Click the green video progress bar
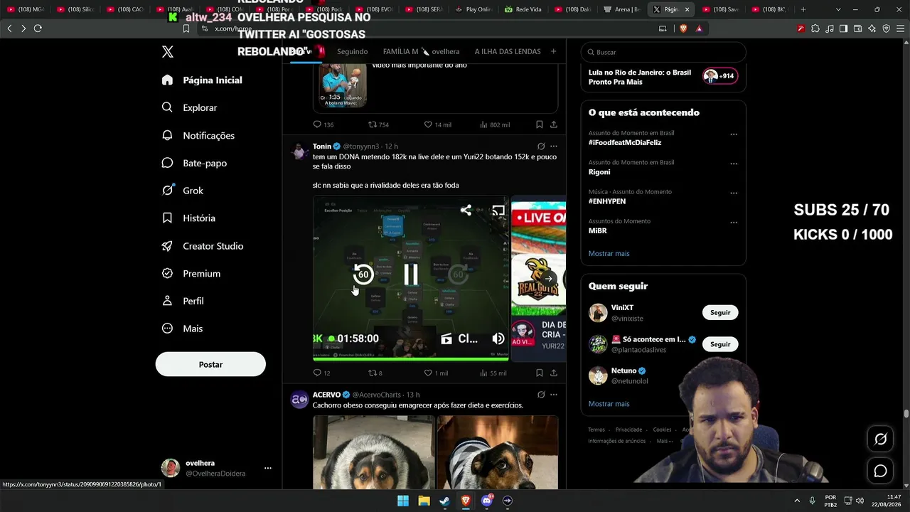Screen dimensions: 910x512 [411, 358]
